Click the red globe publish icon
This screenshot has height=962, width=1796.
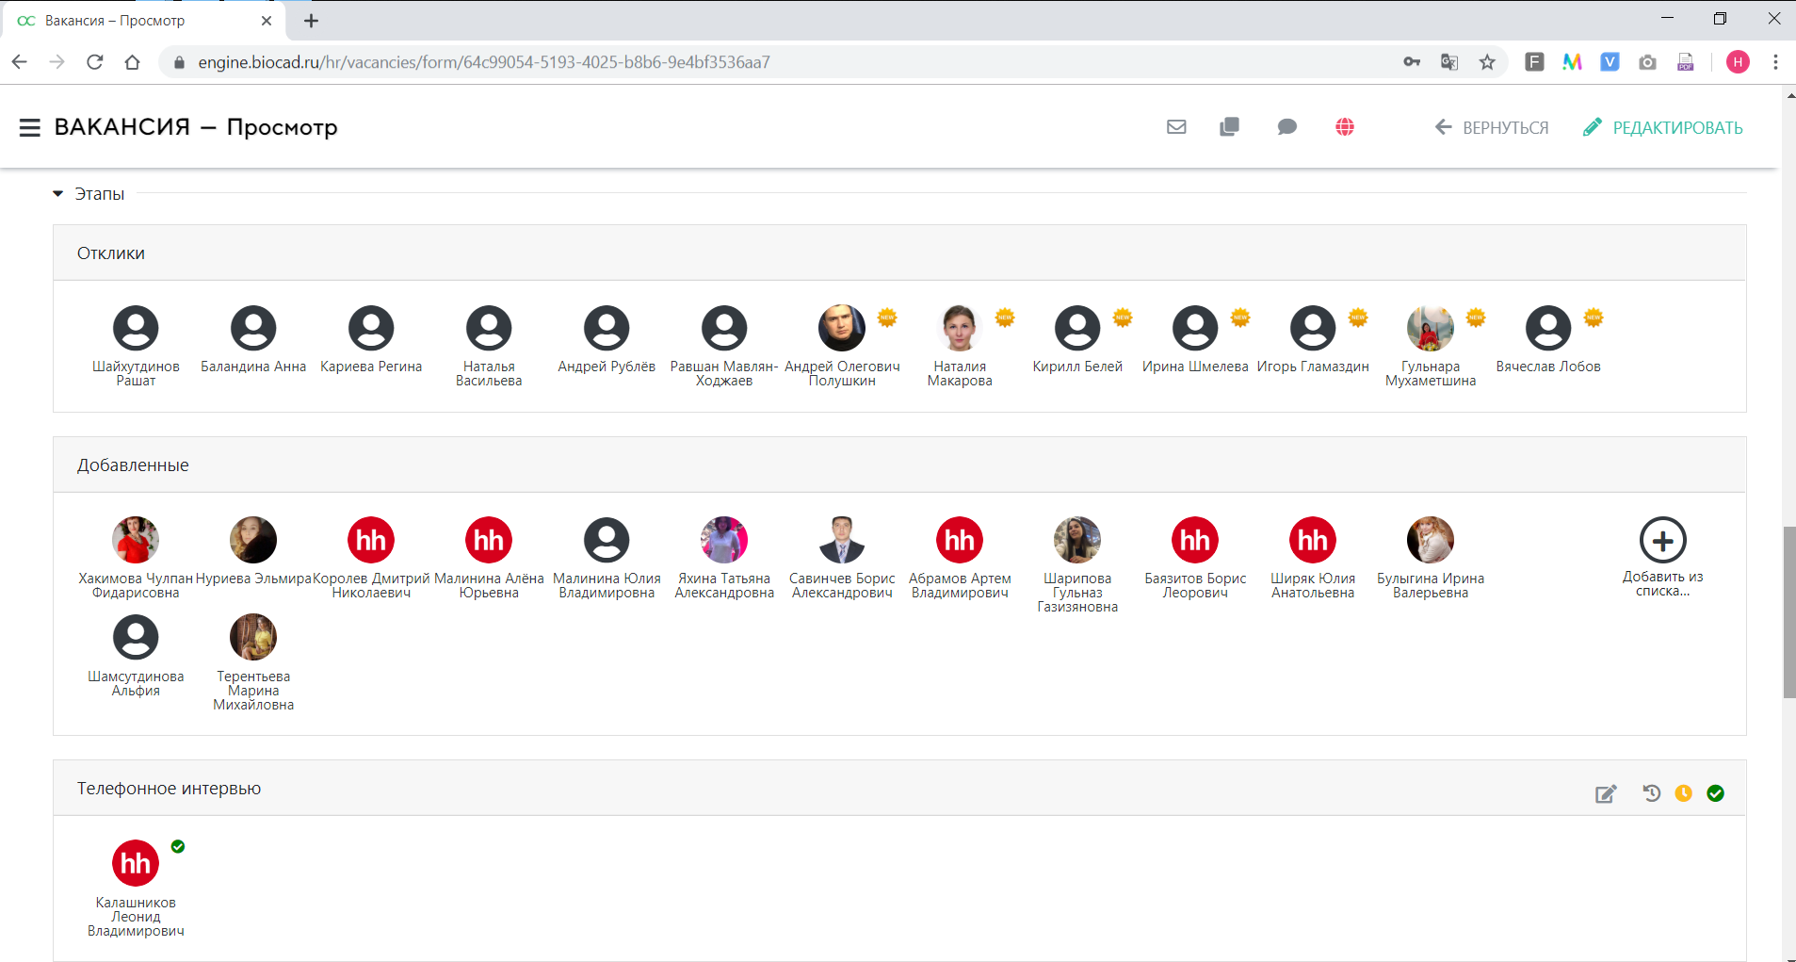1345,127
